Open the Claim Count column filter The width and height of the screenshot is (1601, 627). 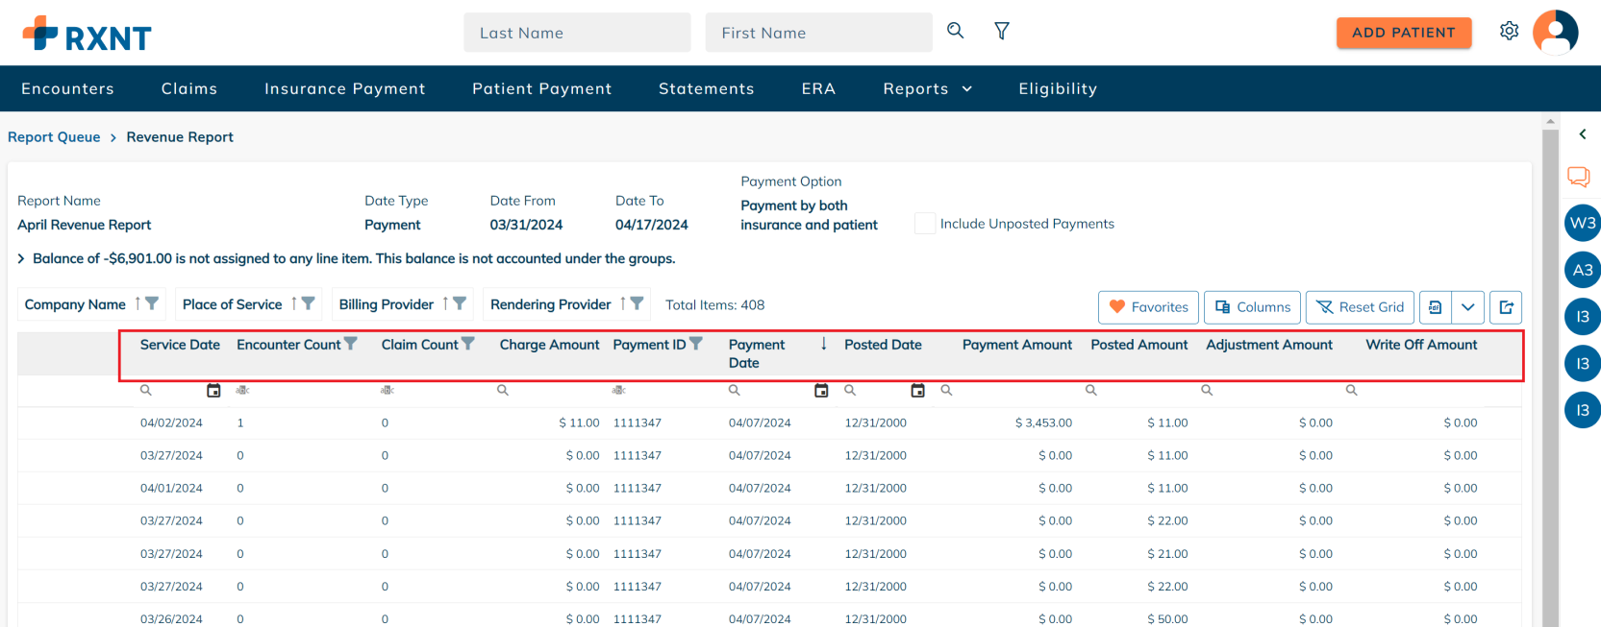tap(468, 343)
